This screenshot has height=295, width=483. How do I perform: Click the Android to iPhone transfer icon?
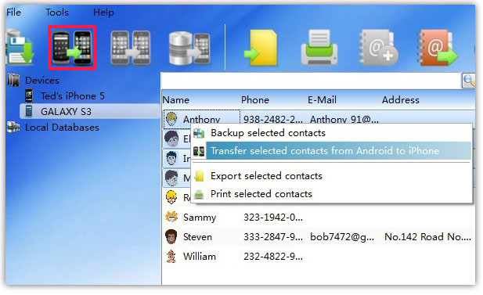72,48
